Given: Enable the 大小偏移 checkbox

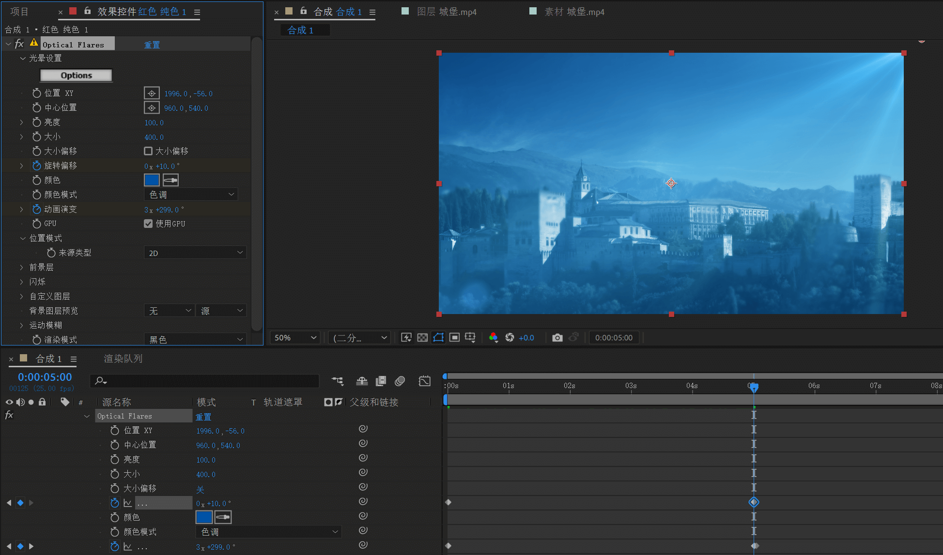Looking at the screenshot, I should pos(148,151).
